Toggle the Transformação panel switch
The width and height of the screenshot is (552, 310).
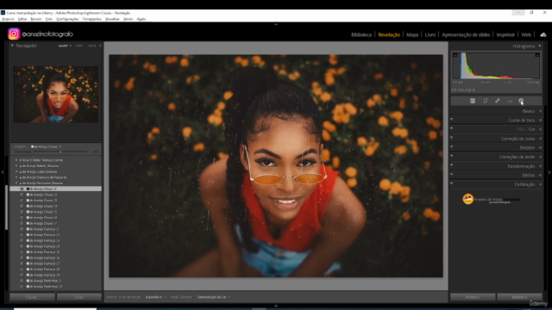pos(452,164)
